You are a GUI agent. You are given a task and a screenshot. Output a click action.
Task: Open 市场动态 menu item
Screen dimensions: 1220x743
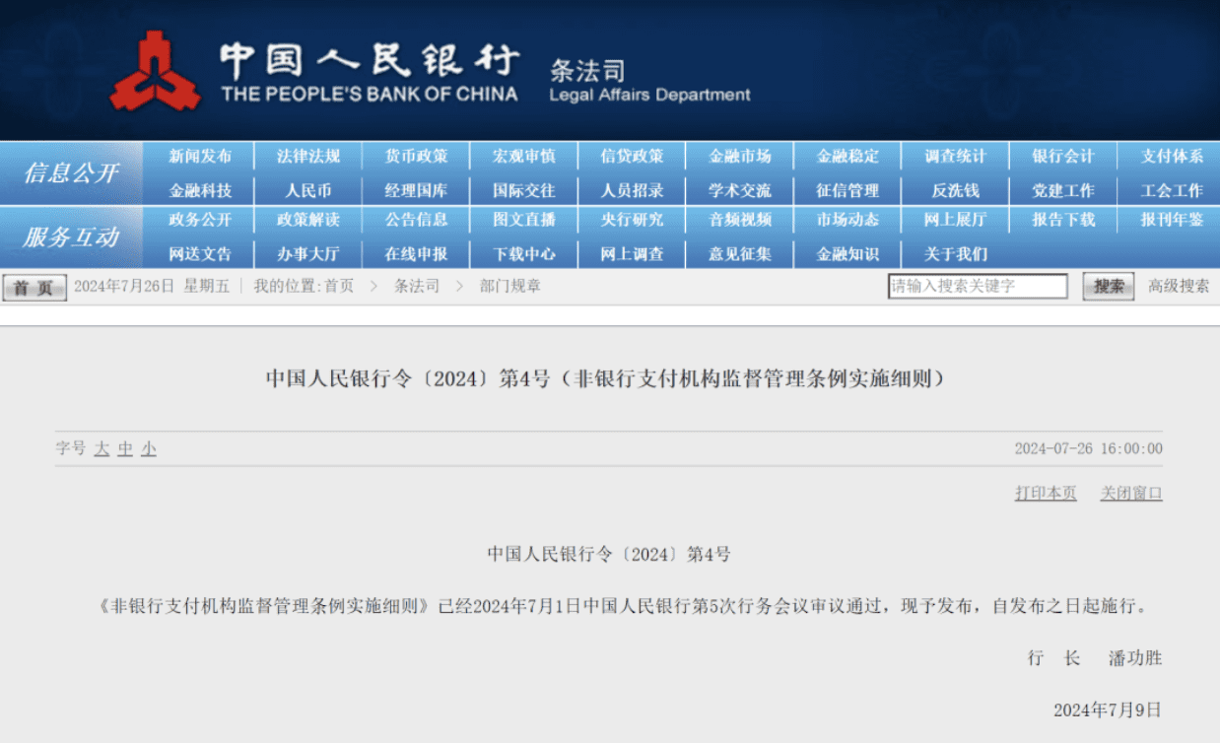pyautogui.click(x=847, y=220)
